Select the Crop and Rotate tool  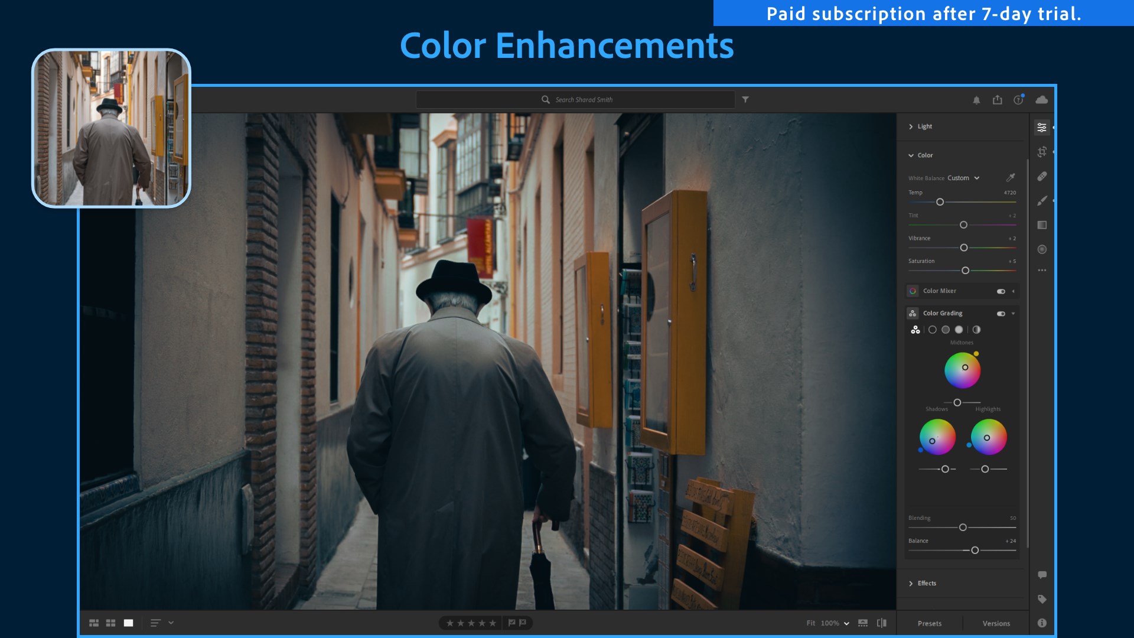click(1042, 152)
